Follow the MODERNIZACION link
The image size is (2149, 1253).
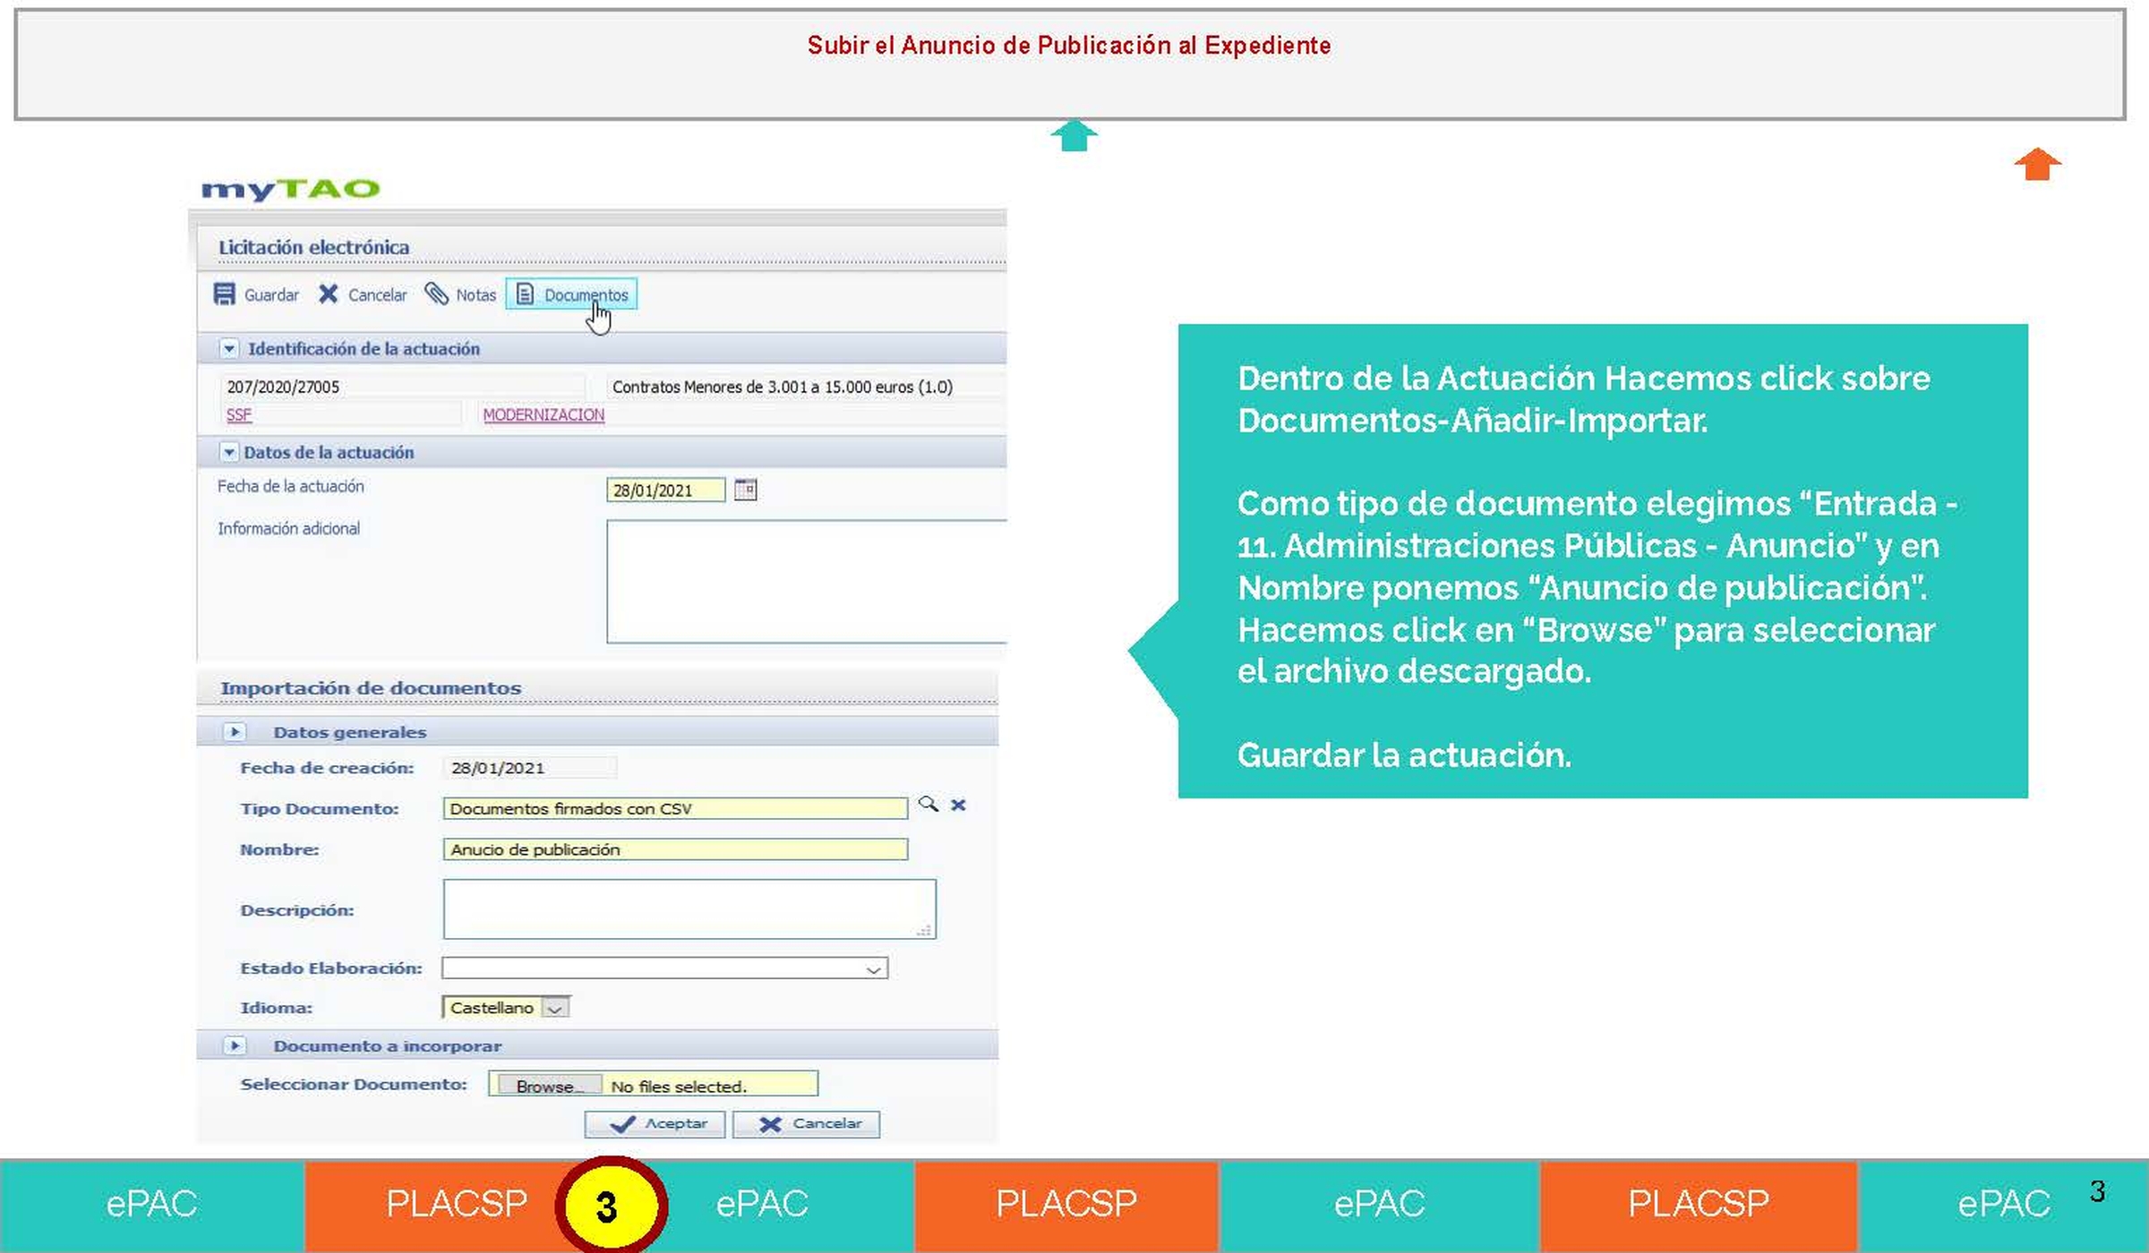544,414
